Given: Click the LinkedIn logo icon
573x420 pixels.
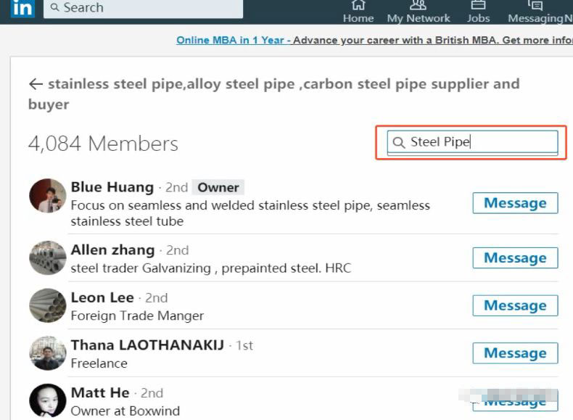Looking at the screenshot, I should tap(22, 8).
